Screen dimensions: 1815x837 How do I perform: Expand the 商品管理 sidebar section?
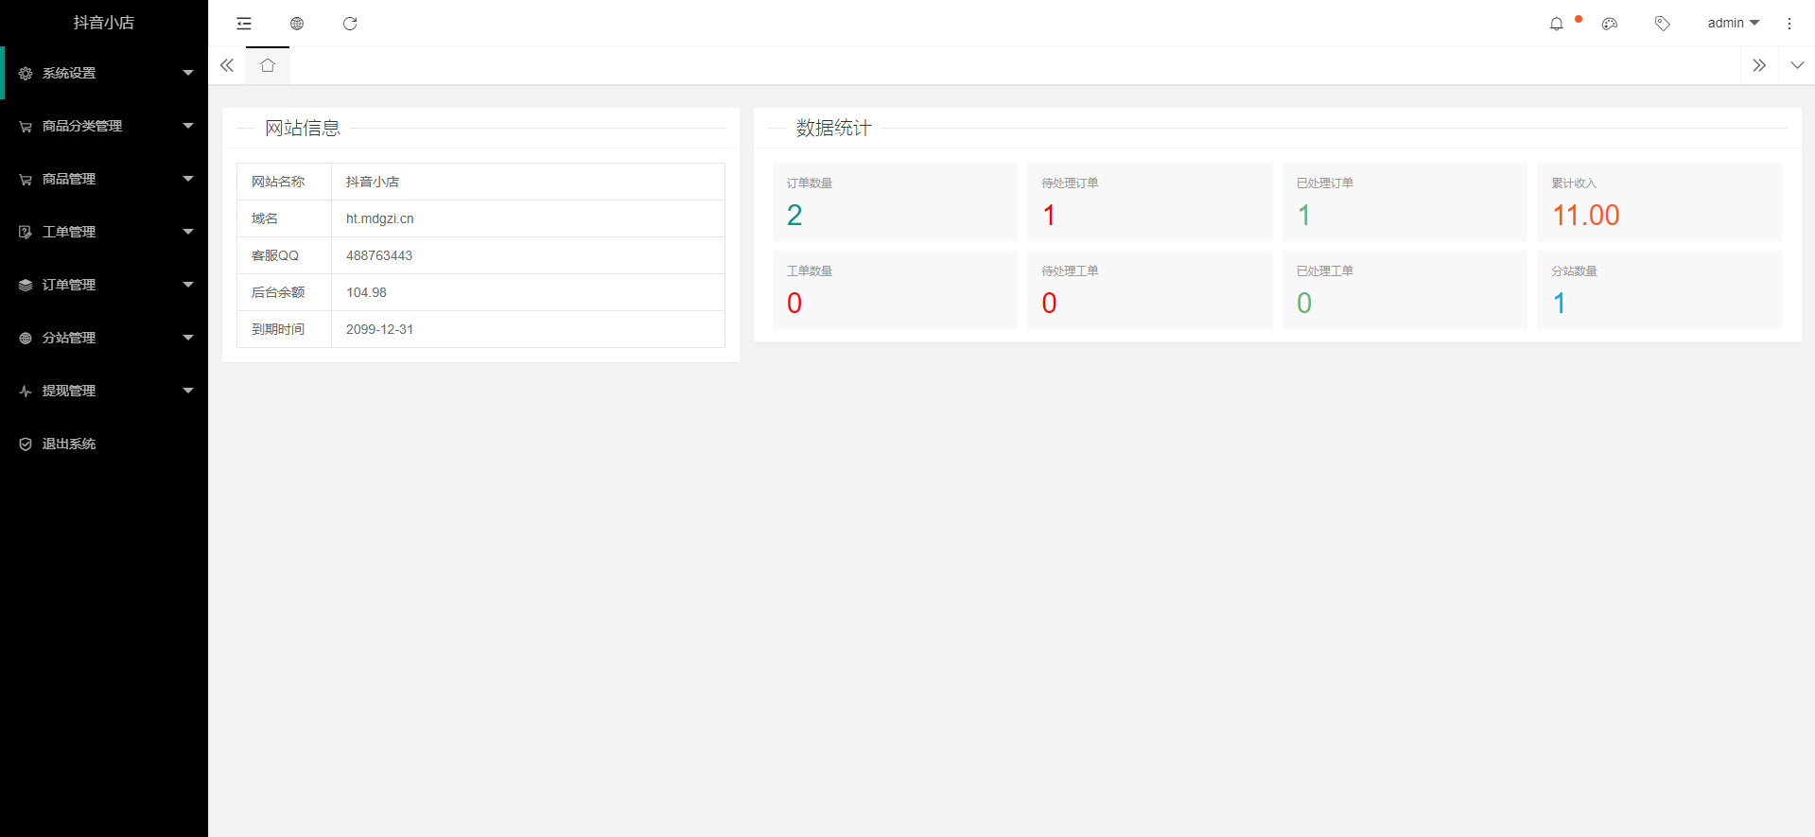[x=104, y=179]
